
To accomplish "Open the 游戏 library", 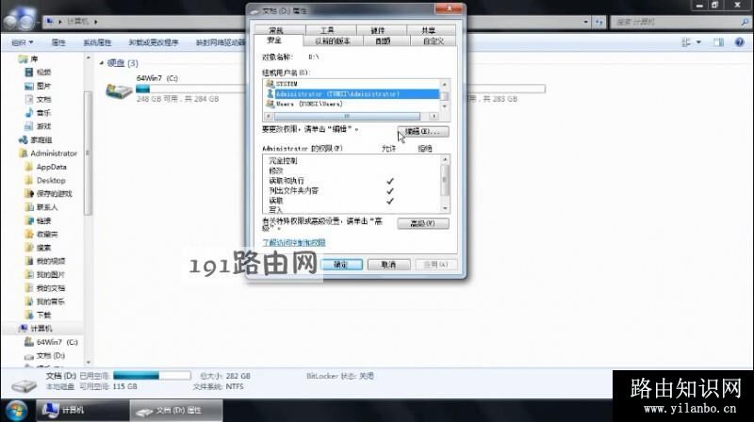I will pyautogui.click(x=43, y=126).
